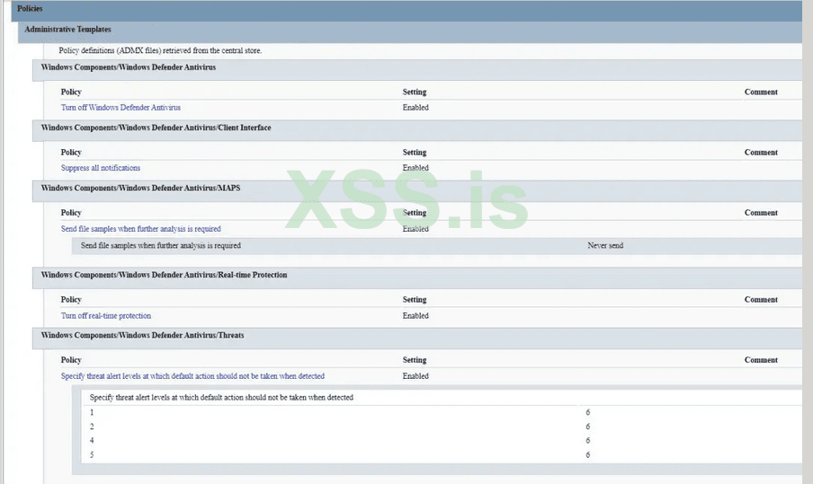Click the Enabled setting for Suppress all notifications

pyautogui.click(x=415, y=168)
